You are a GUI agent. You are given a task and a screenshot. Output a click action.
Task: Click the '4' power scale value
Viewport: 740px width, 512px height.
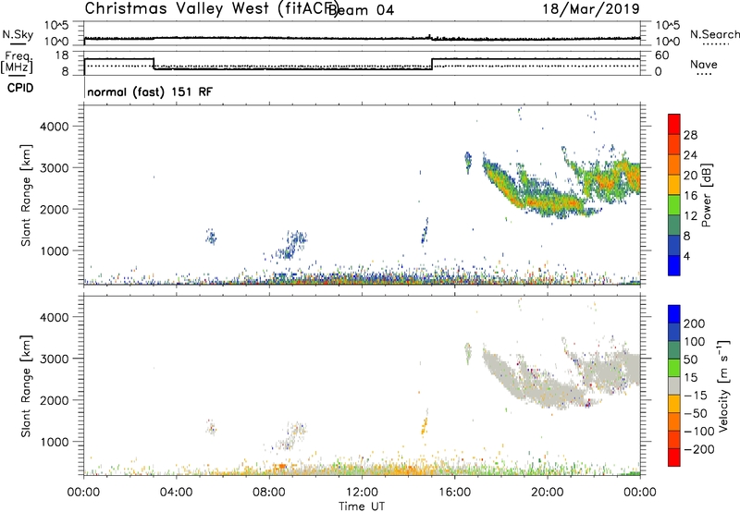pos(687,256)
